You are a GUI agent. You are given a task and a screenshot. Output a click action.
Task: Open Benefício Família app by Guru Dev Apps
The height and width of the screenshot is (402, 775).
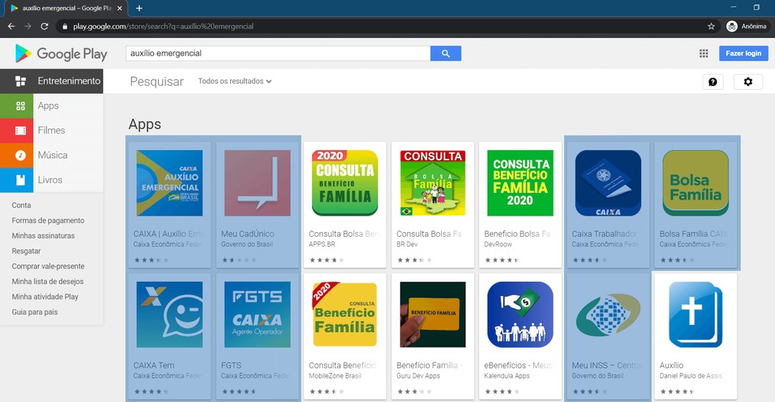(432, 315)
